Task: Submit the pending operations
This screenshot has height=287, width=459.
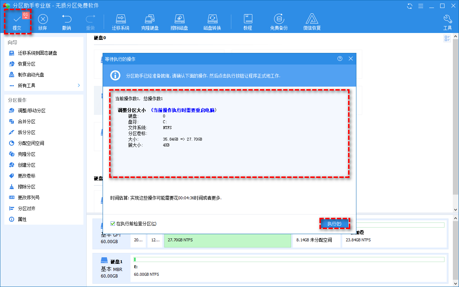Action: 17,21
